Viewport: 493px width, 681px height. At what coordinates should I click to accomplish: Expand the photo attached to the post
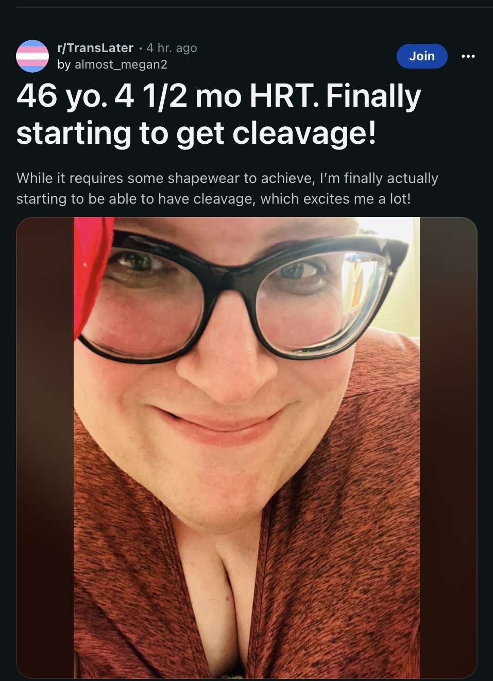(247, 447)
